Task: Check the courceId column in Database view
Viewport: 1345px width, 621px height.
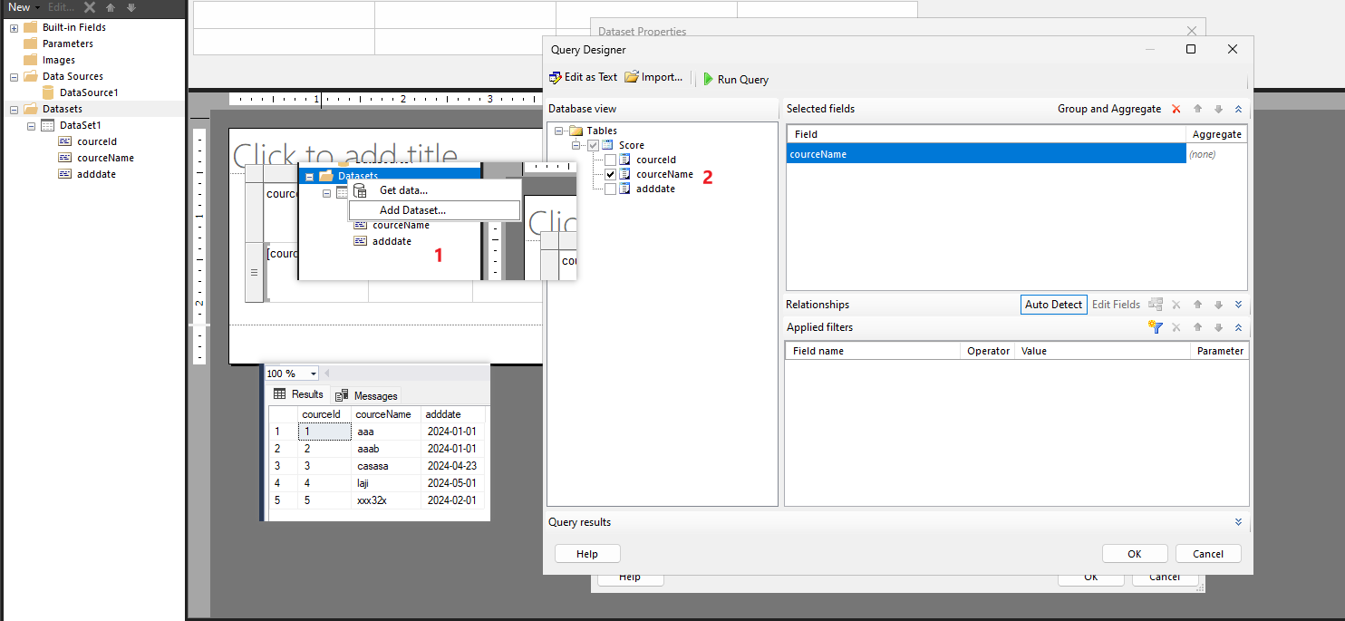Action: (611, 160)
